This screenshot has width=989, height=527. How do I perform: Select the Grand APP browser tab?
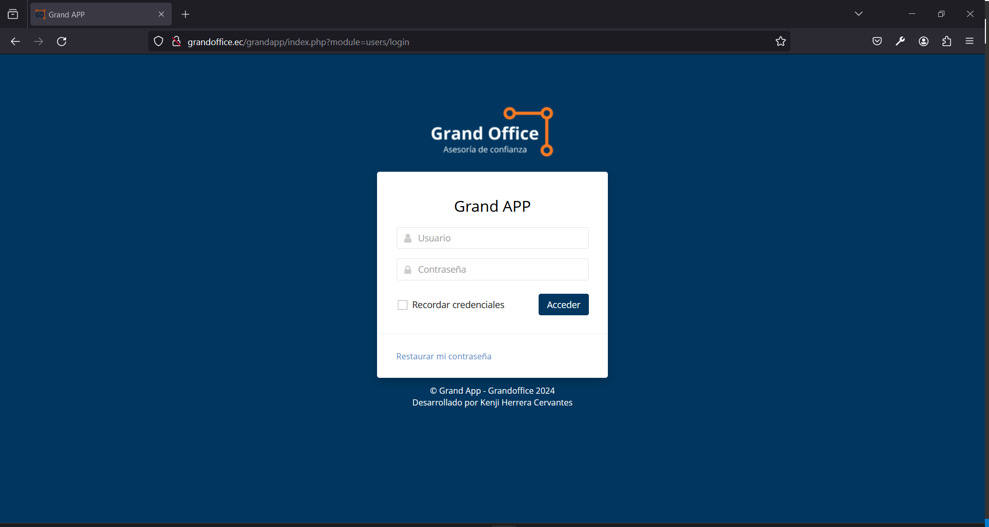tap(101, 14)
